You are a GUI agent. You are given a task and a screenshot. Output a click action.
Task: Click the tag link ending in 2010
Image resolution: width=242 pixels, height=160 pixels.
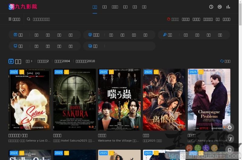pyautogui.click(x=85, y=61)
